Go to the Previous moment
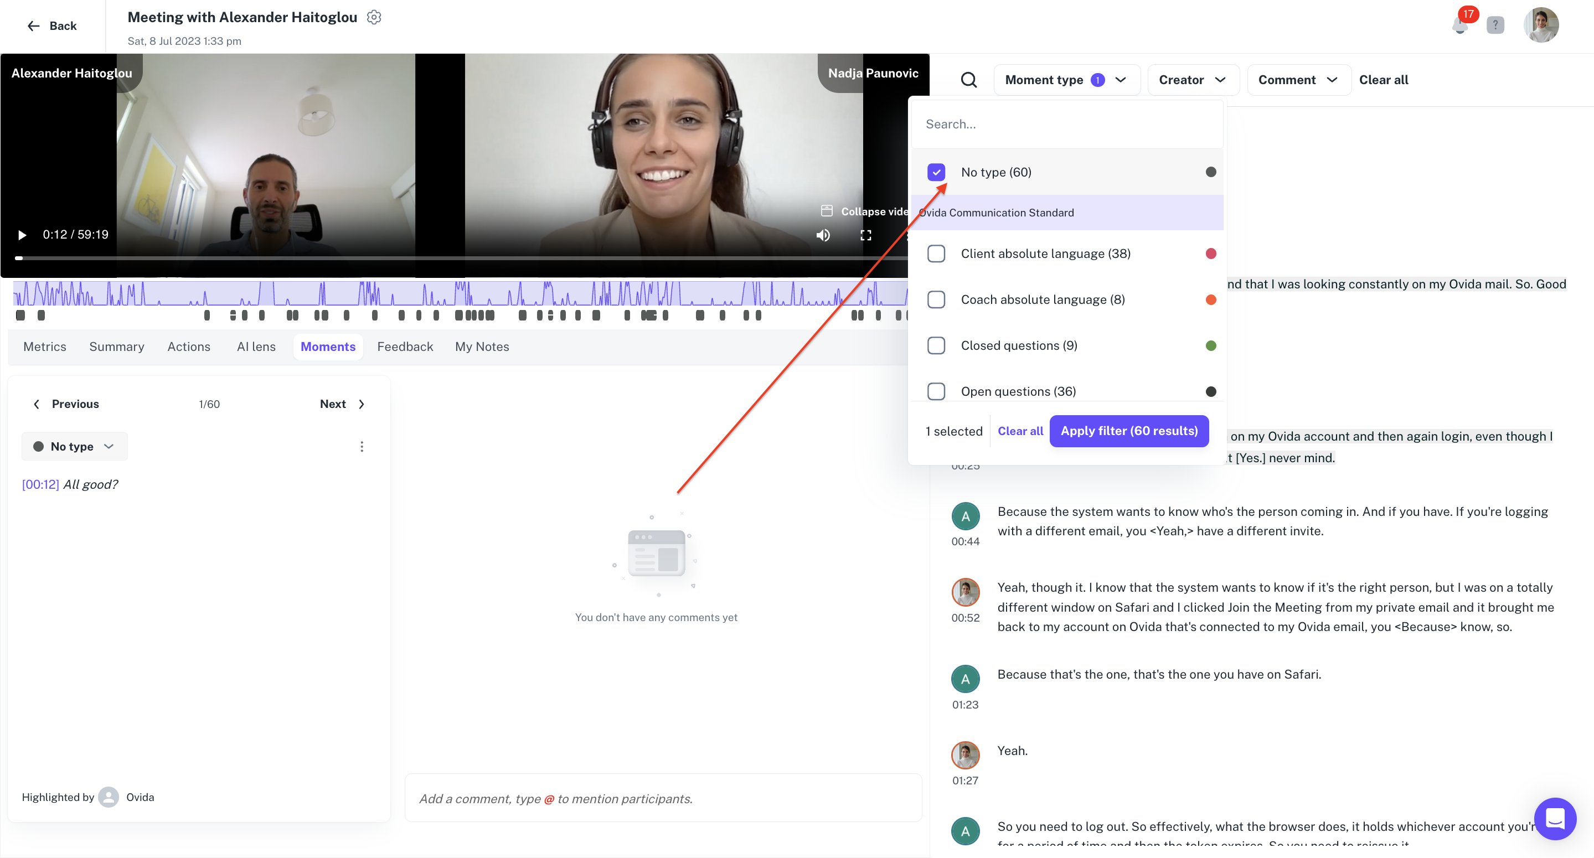 pyautogui.click(x=65, y=404)
